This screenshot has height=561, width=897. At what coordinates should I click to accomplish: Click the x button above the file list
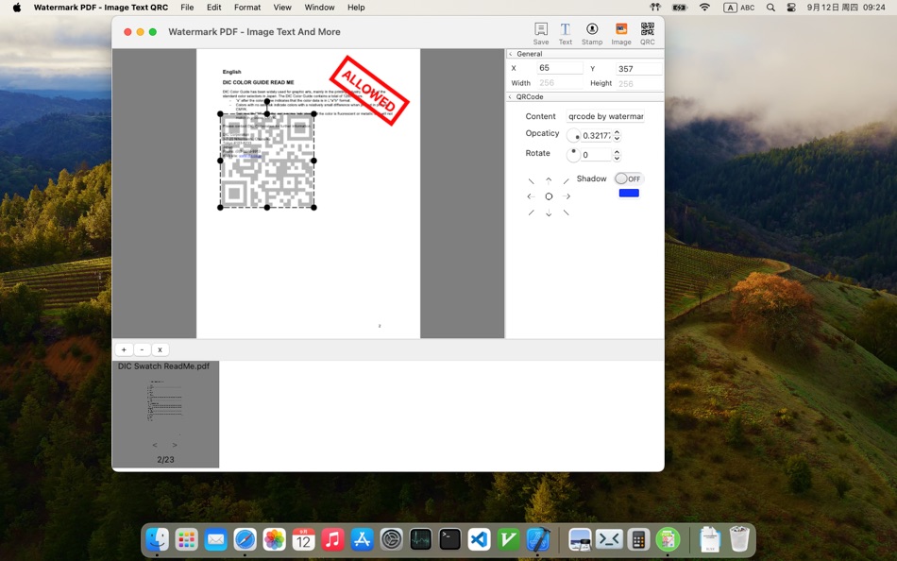(x=160, y=349)
